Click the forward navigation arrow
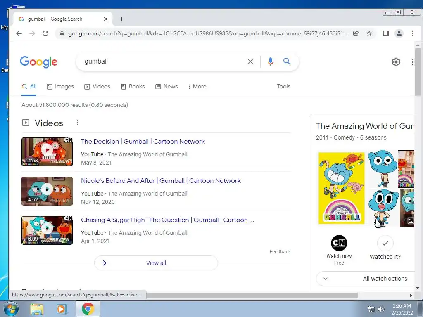The width and height of the screenshot is (423, 317). tap(32, 33)
